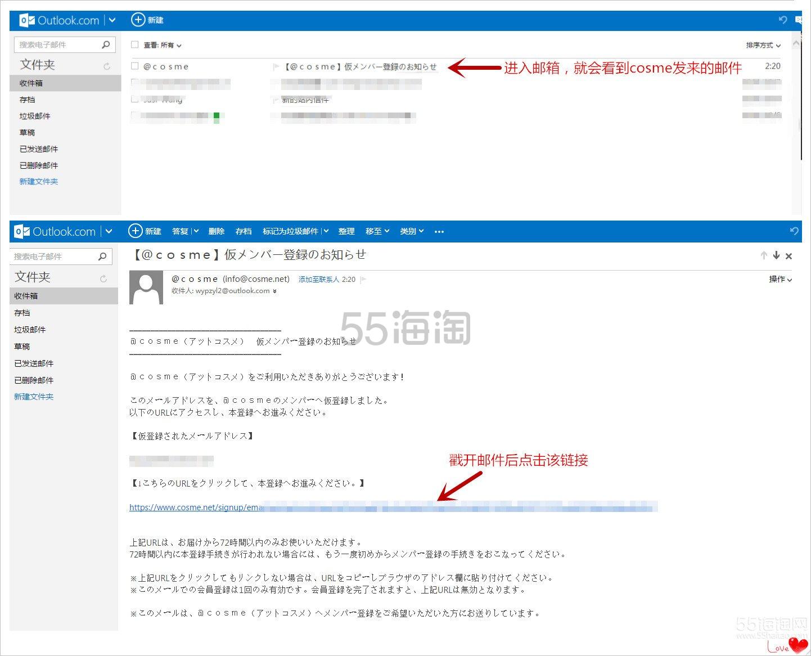Image resolution: width=811 pixels, height=656 pixels.
Task: Click time 2:20 on @cosme inbox row
Action: tap(773, 66)
